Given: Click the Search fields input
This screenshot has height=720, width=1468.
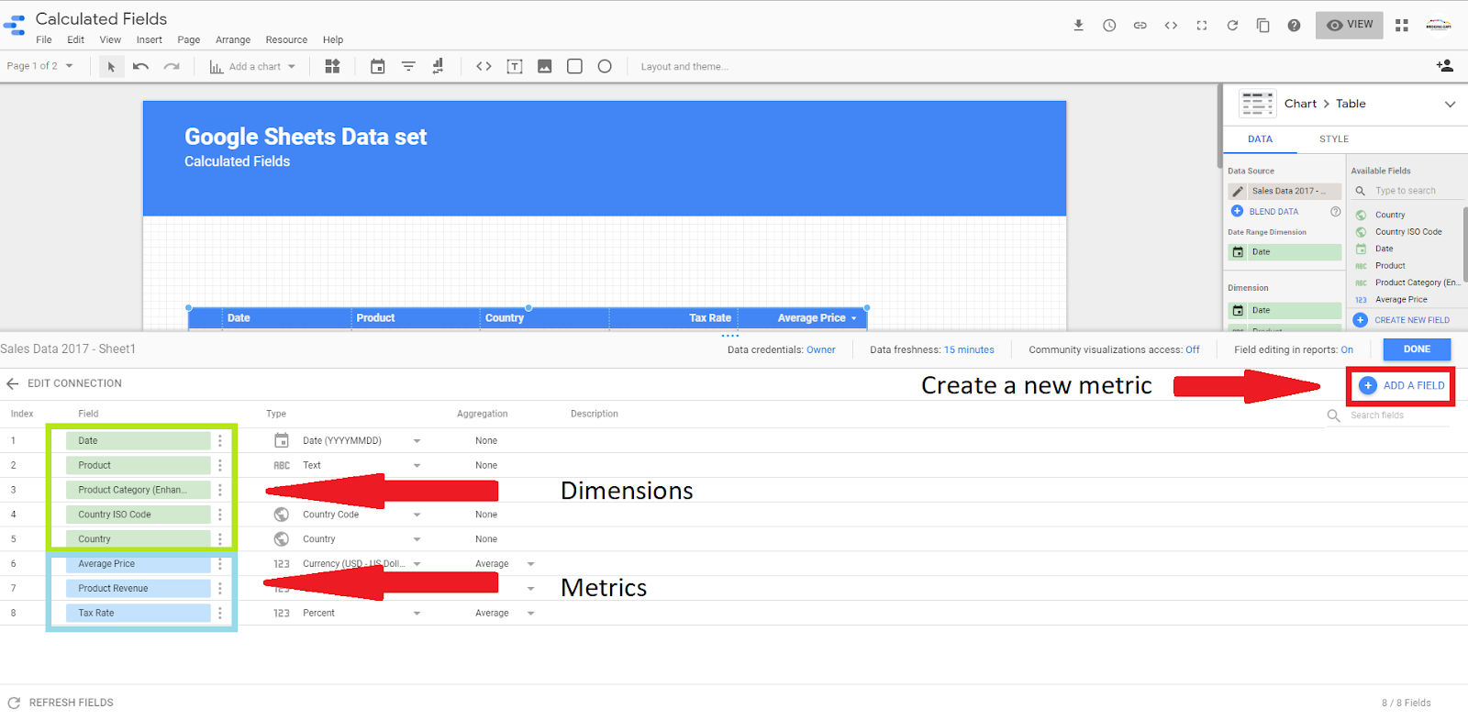Looking at the screenshot, I should pos(1398,415).
